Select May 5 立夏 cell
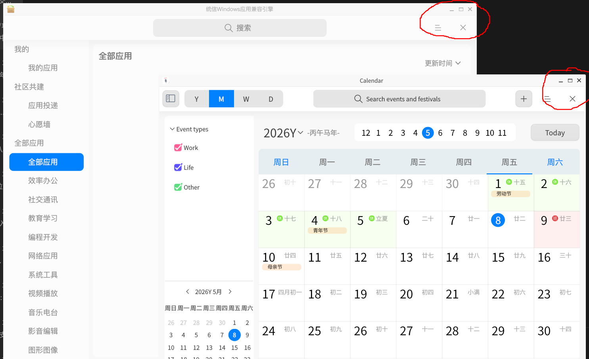Screen dimensions: 589x359 click(x=373, y=229)
